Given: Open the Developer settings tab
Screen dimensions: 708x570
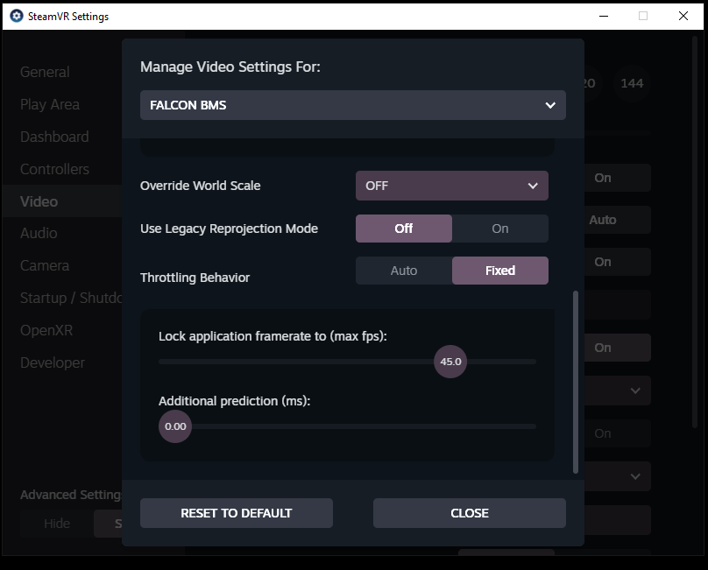Looking at the screenshot, I should [53, 362].
